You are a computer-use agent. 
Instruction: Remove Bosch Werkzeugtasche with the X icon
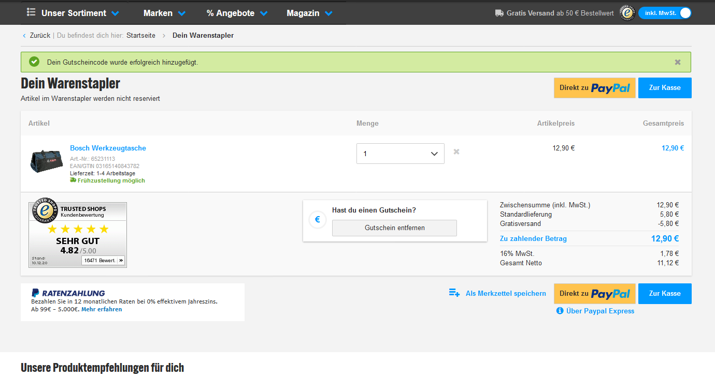coord(456,152)
